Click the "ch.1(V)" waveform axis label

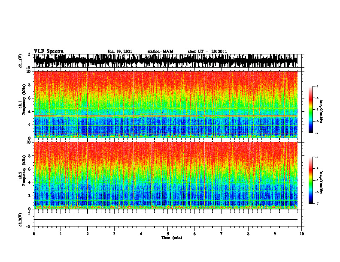pos(20,61)
